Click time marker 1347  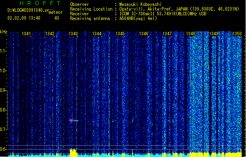point(167,34)
